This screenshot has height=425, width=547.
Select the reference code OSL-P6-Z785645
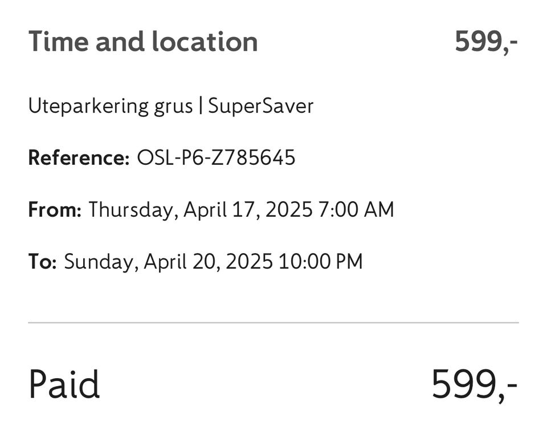216,158
